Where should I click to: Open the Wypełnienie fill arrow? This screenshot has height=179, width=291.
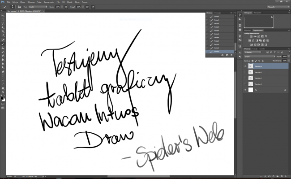[289, 61]
